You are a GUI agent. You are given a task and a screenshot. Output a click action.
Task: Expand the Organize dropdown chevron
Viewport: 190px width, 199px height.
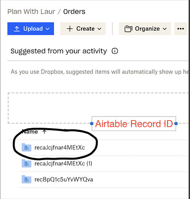click(x=165, y=29)
